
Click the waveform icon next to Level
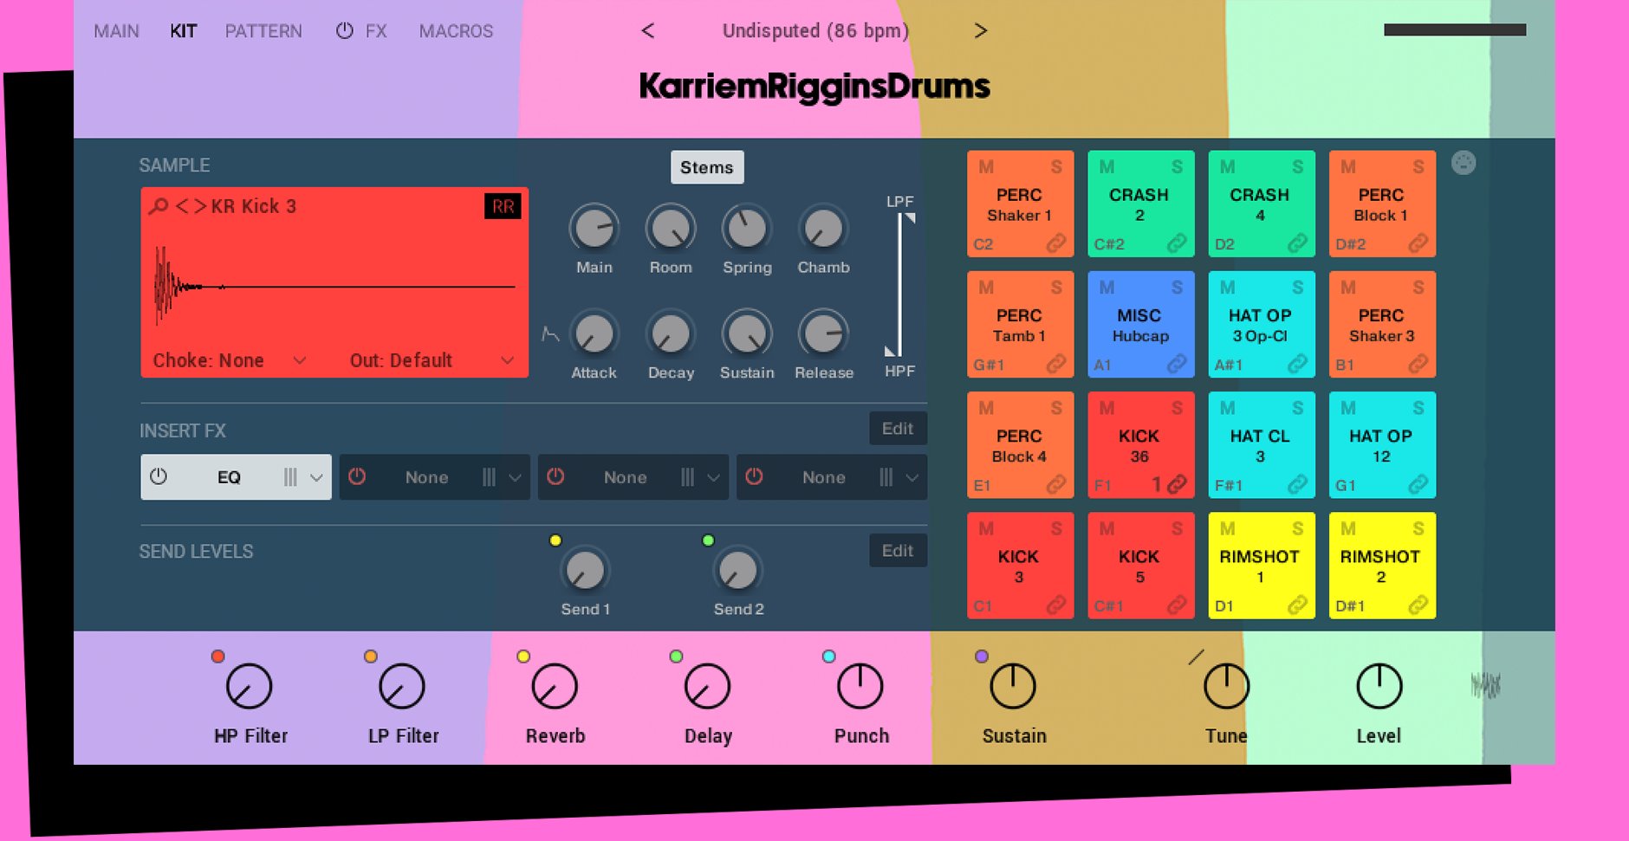(x=1485, y=686)
